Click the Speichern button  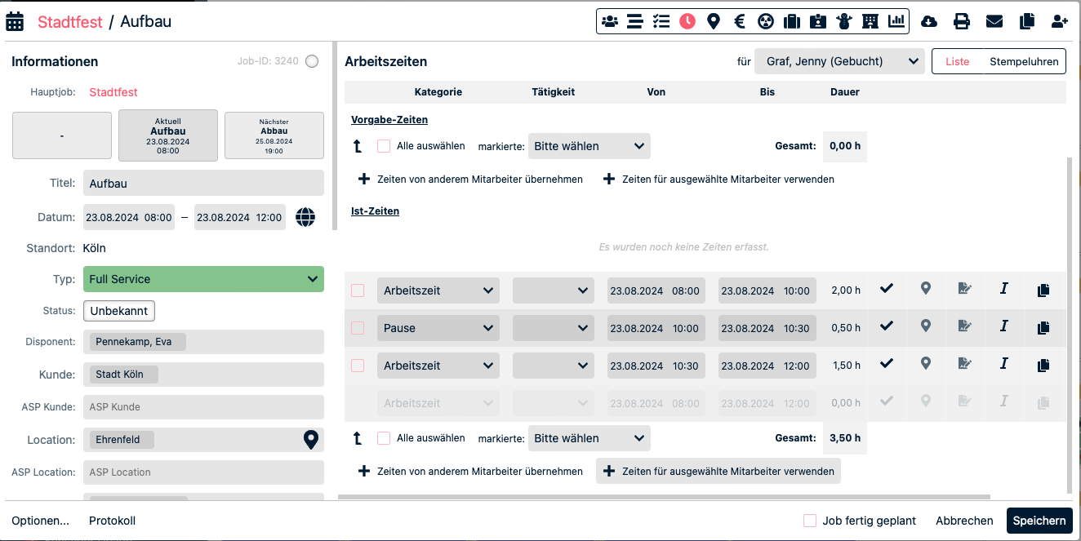pyautogui.click(x=1039, y=521)
